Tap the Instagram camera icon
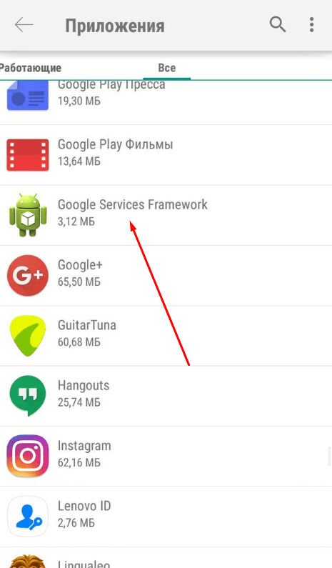The width and height of the screenshot is (332, 568). (28, 456)
